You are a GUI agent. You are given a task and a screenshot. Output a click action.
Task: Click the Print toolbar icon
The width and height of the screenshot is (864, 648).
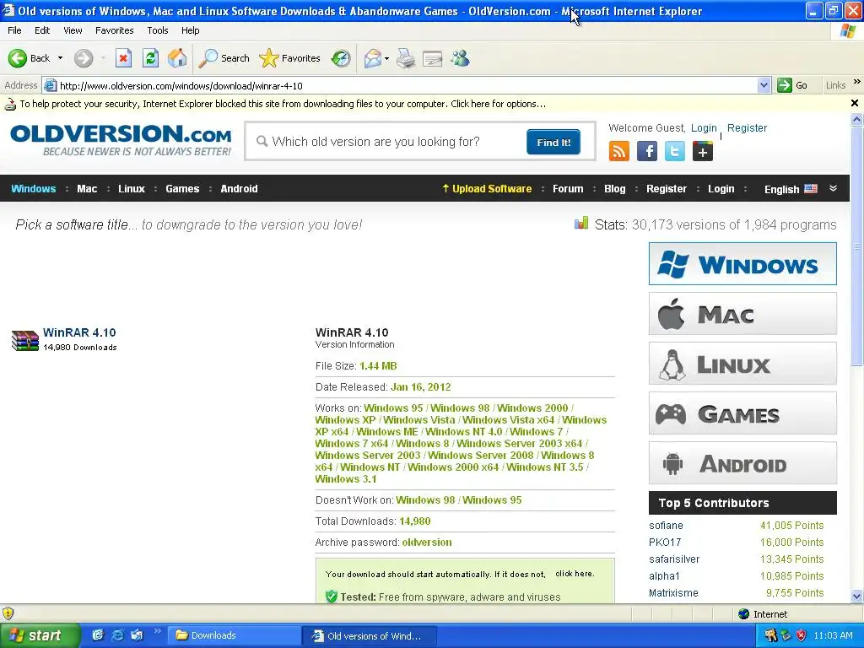coord(406,58)
